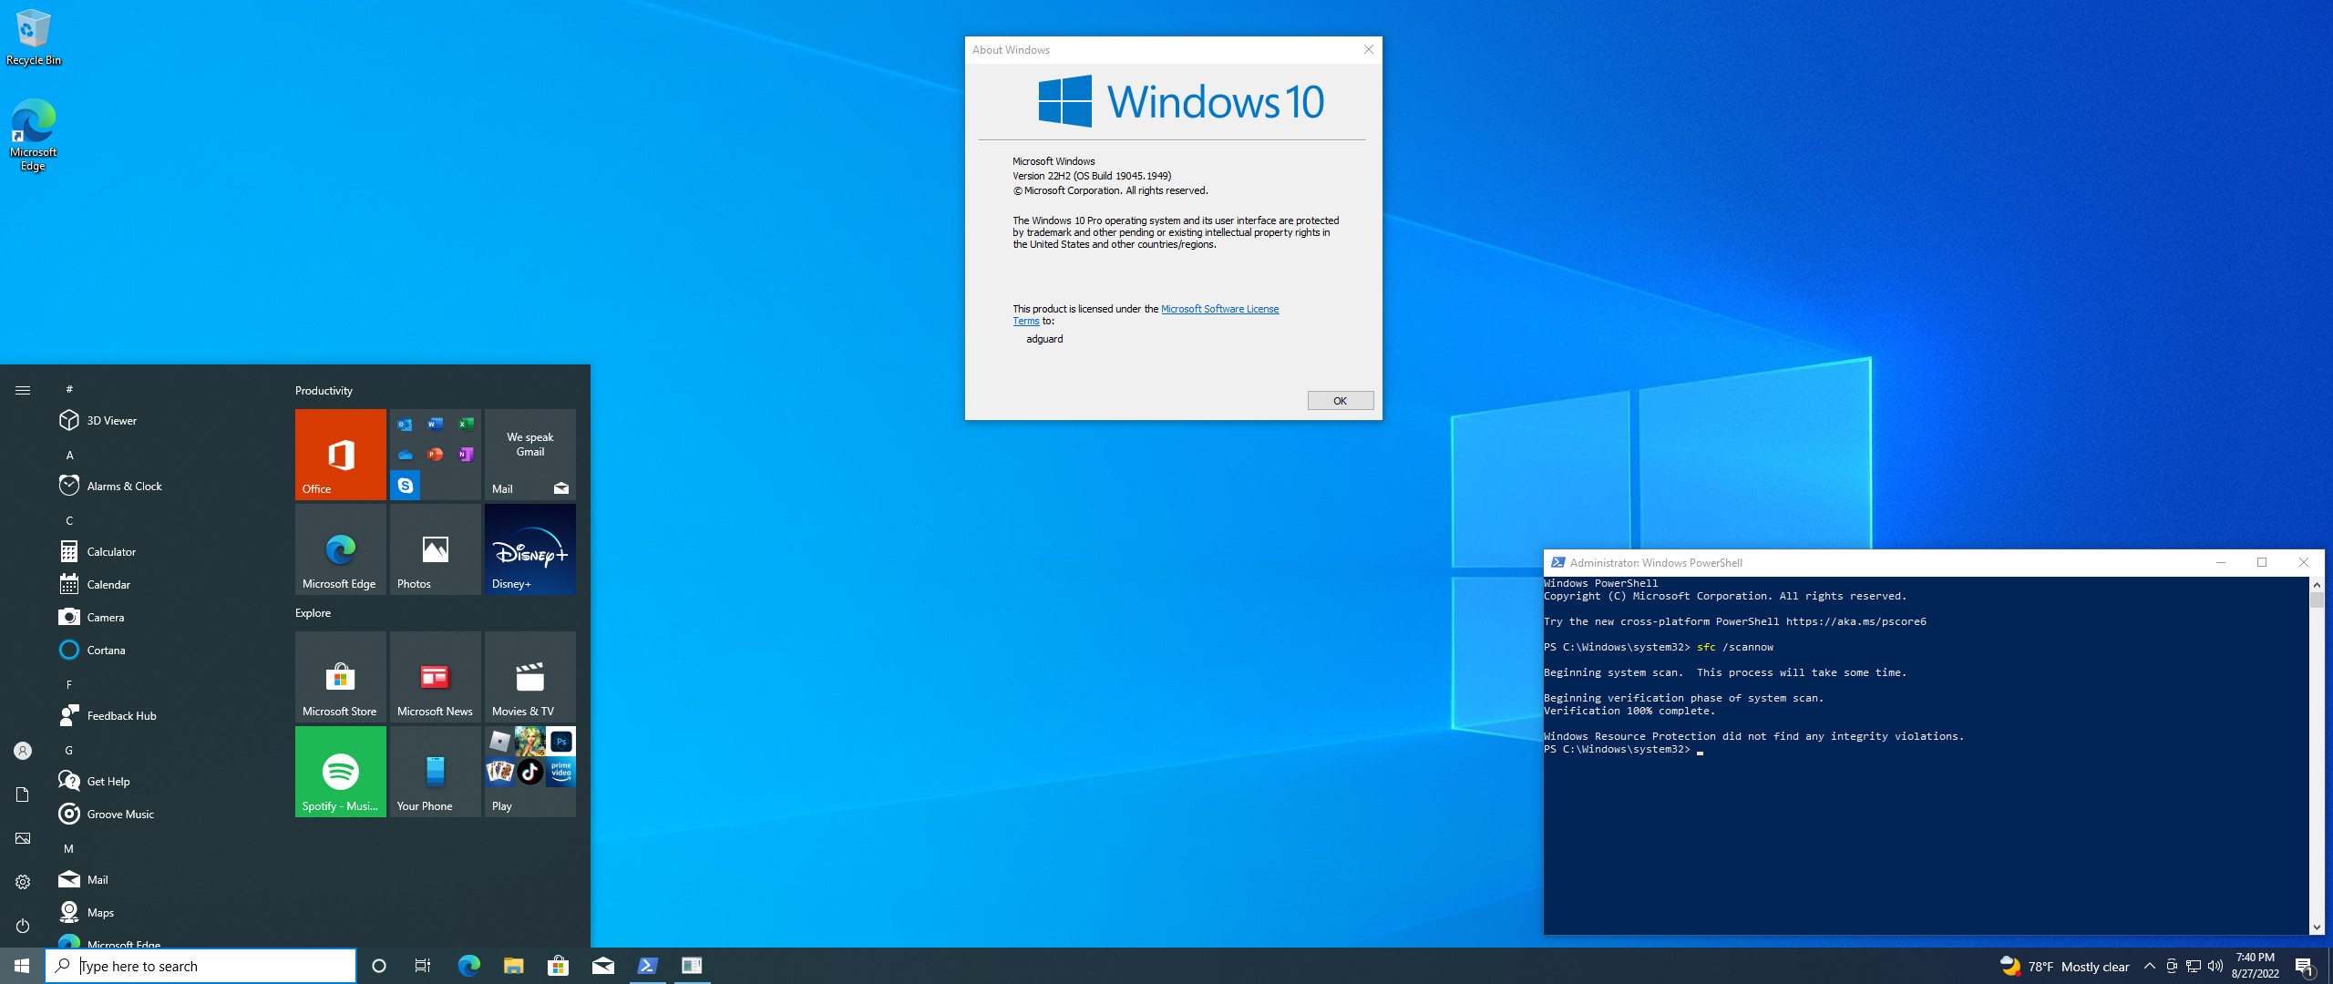Jump via the letter G header in app list
This screenshot has width=2333, height=984.
click(x=69, y=750)
